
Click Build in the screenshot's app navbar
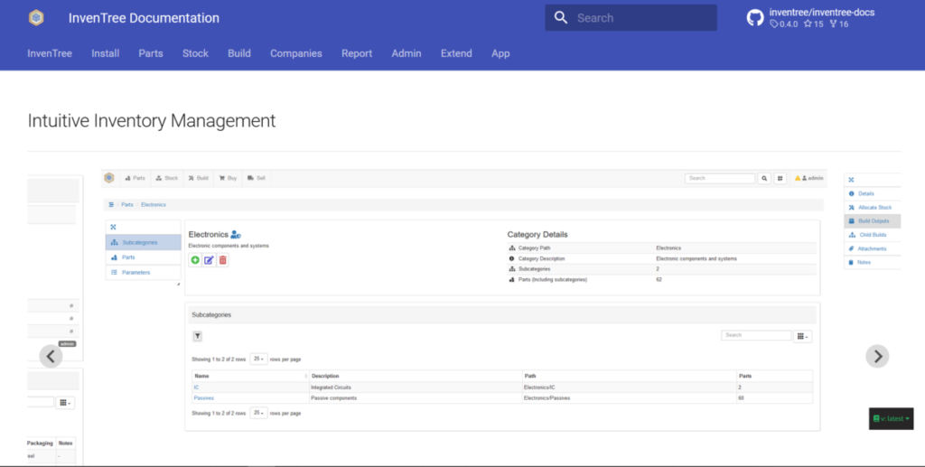(x=198, y=178)
